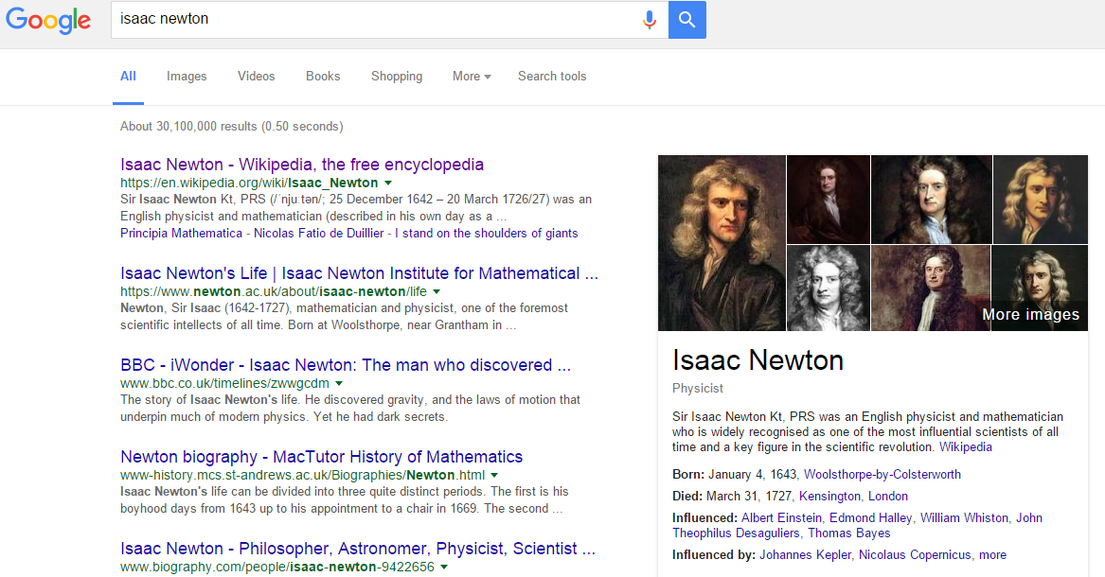Click the blue search magnifier button
The width and height of the screenshot is (1105, 577).
point(687,20)
